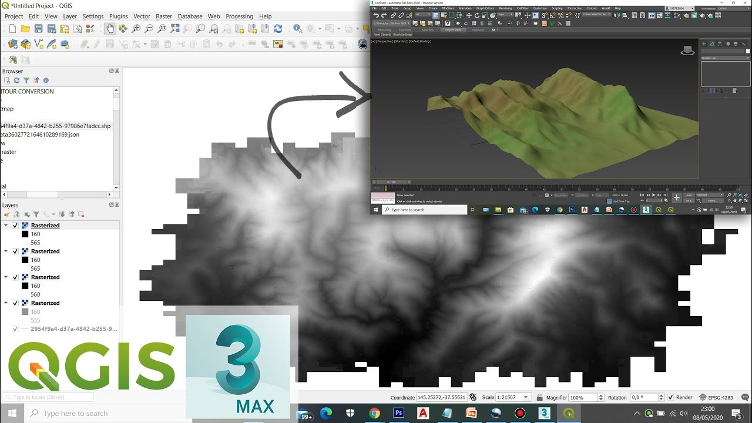Select the Identify Features tool
Screen dimensions: 752x423
298,28
